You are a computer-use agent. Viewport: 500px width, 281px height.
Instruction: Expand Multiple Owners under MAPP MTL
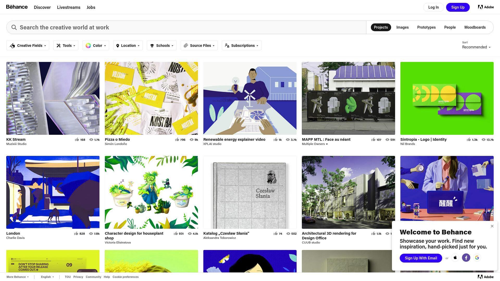(x=315, y=144)
